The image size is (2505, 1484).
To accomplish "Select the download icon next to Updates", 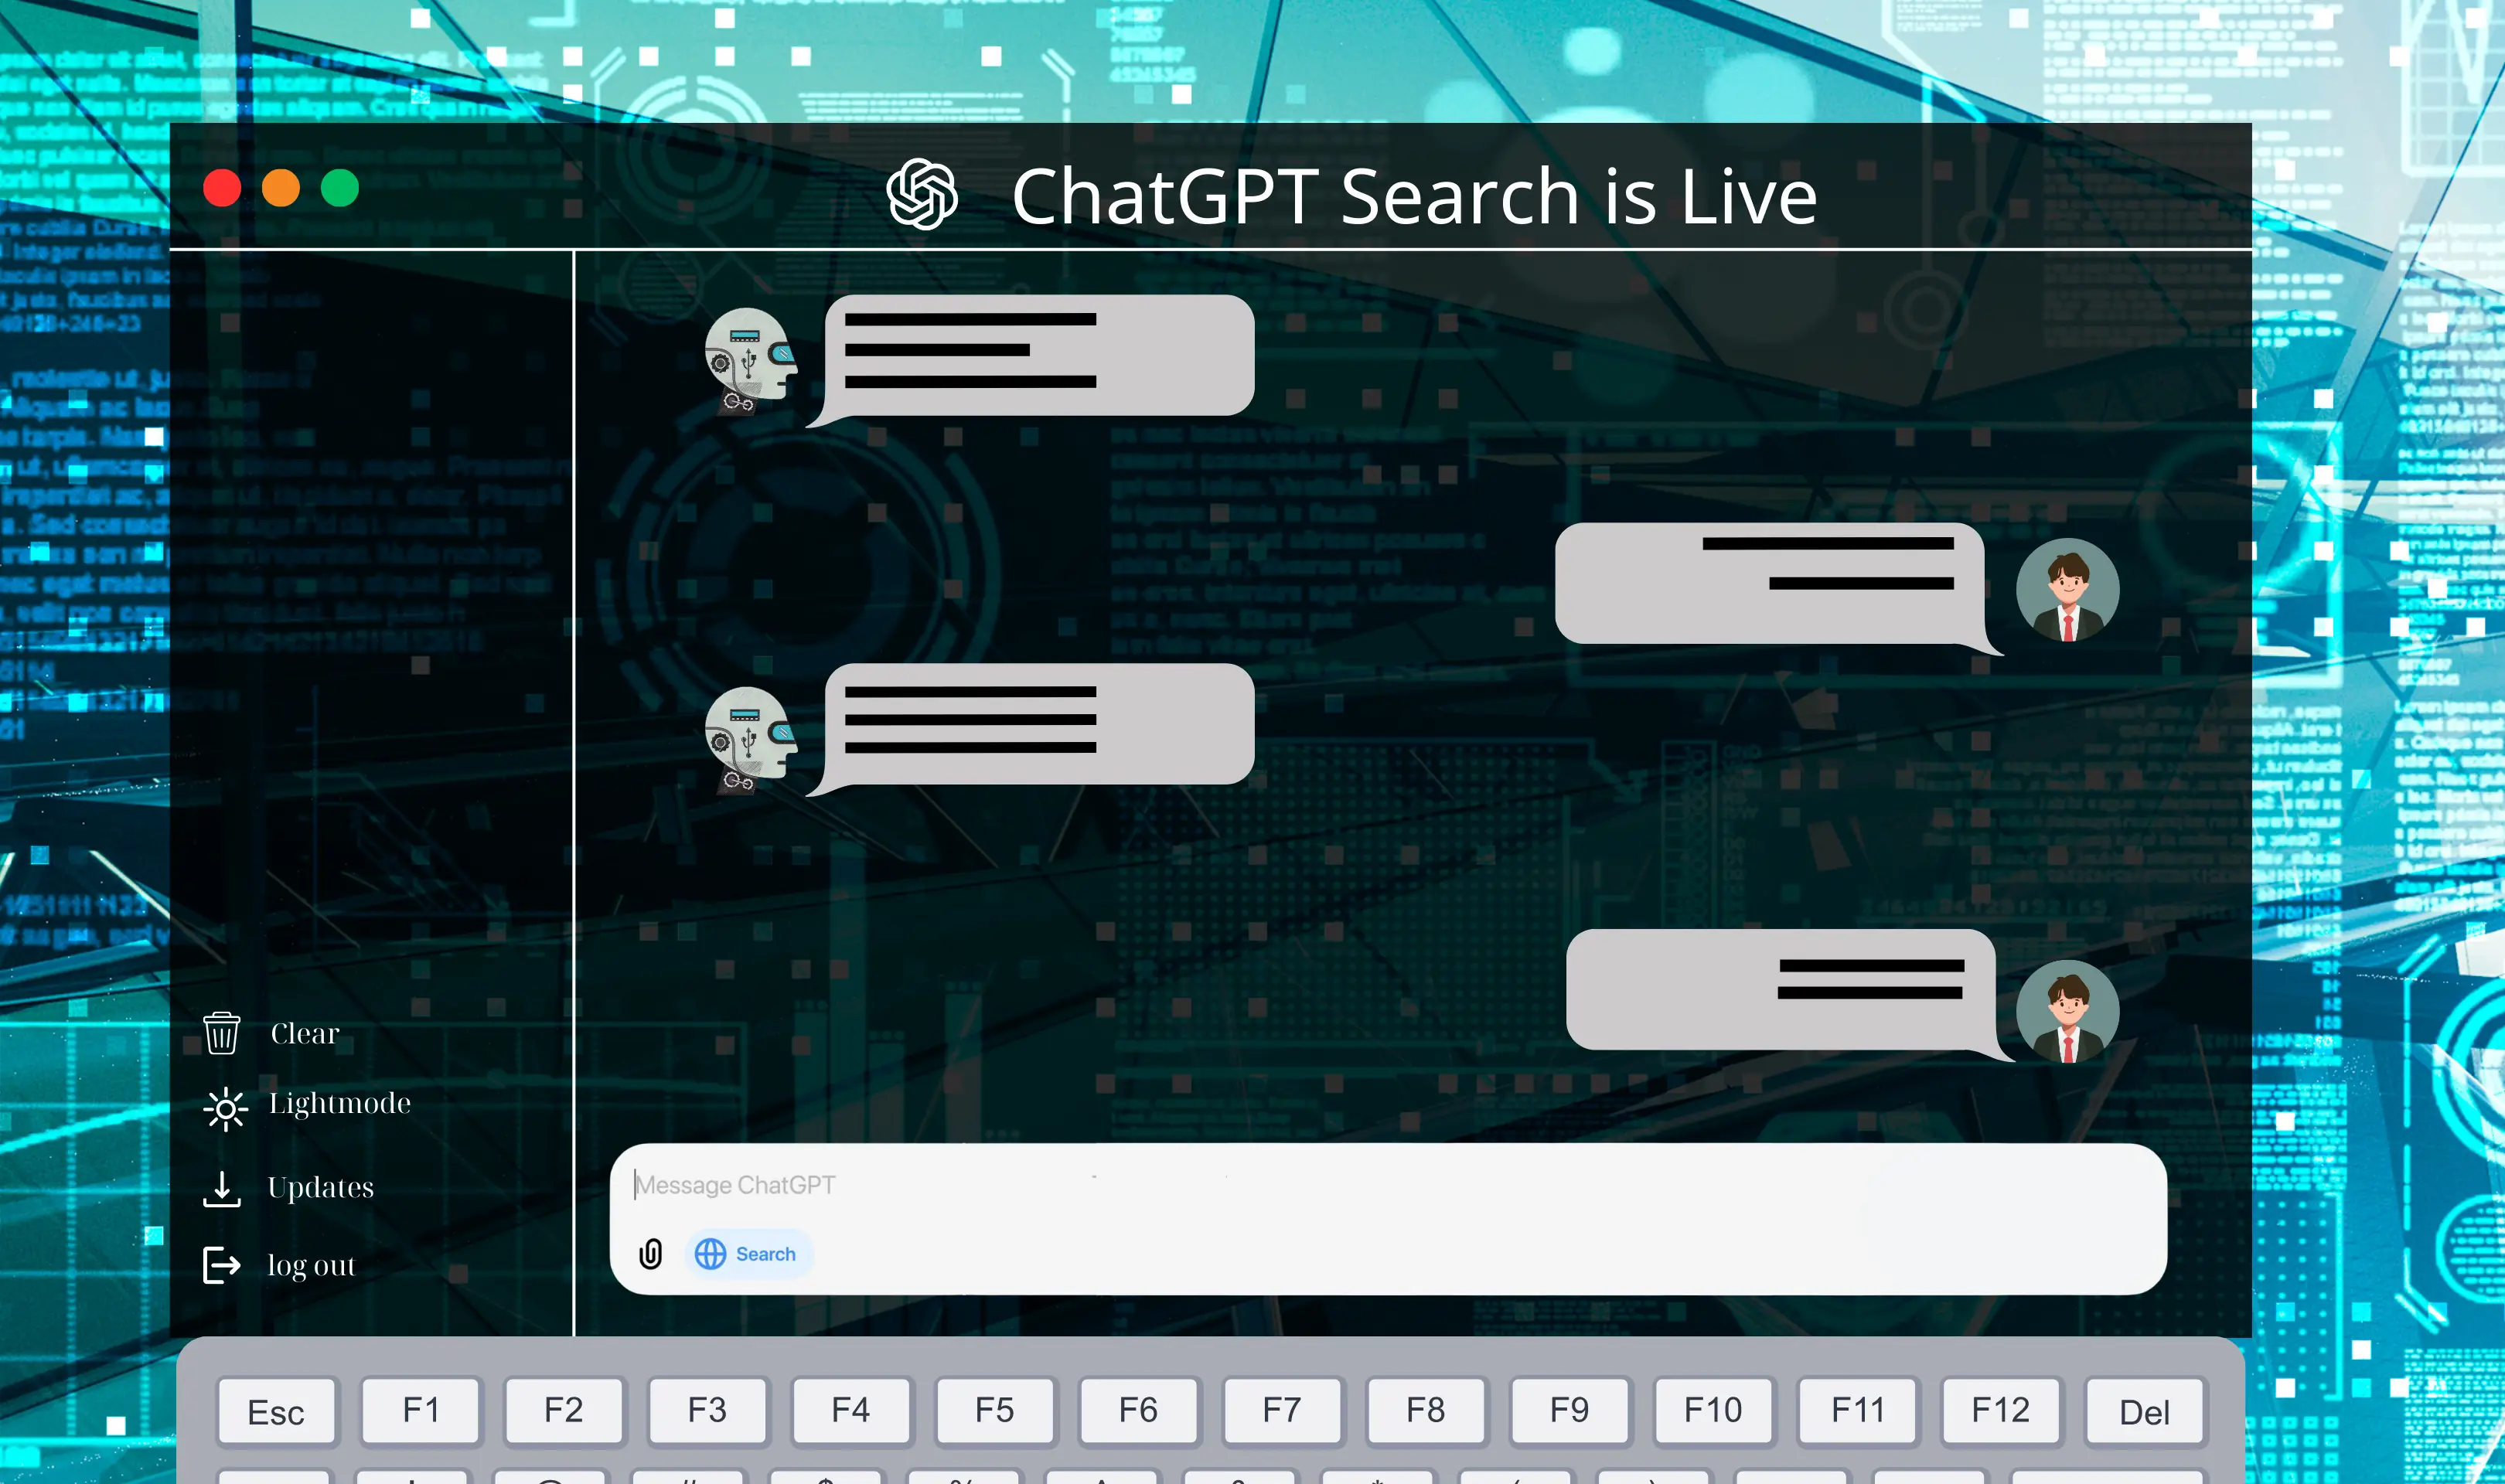I will click(222, 1189).
